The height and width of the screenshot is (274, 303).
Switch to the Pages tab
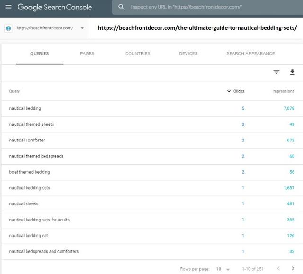[87, 53]
